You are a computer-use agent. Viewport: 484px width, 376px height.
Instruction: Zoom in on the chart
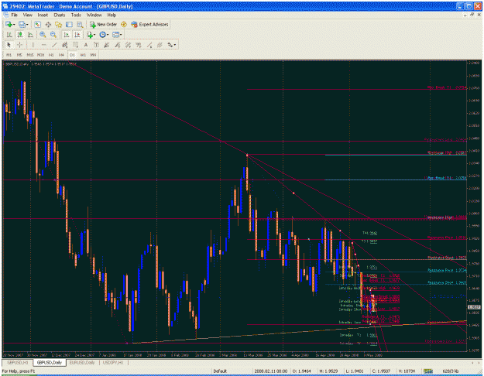click(43, 35)
